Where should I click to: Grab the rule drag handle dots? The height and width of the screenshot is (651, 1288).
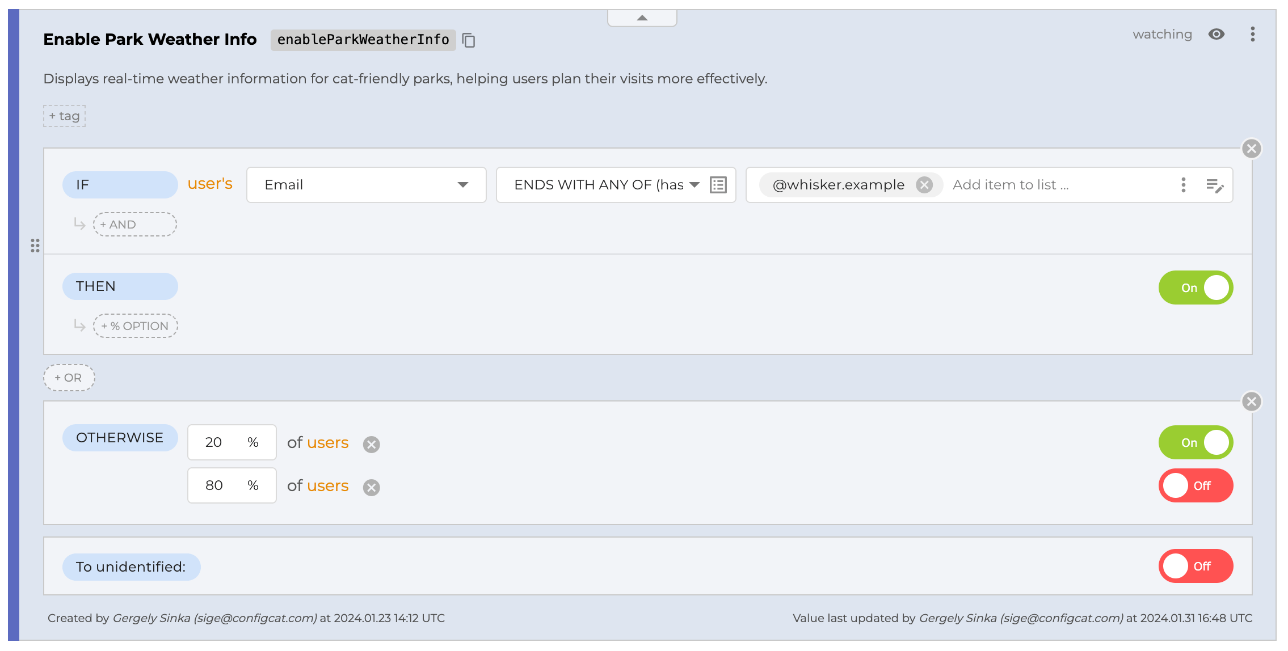(35, 246)
